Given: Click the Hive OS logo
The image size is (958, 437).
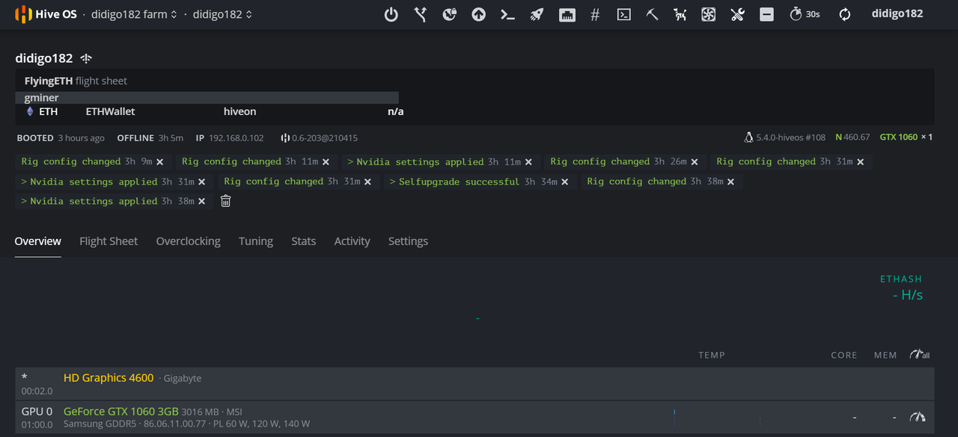Looking at the screenshot, I should (x=46, y=14).
